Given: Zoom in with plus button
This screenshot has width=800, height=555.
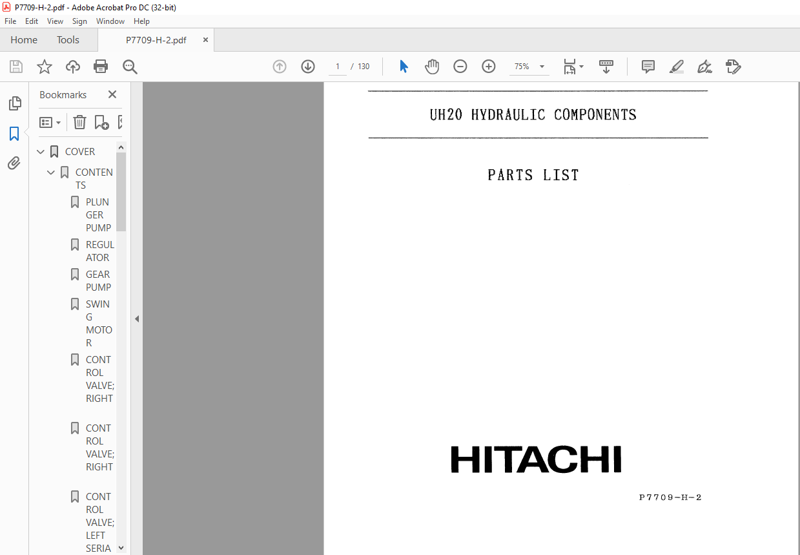Looking at the screenshot, I should (489, 67).
